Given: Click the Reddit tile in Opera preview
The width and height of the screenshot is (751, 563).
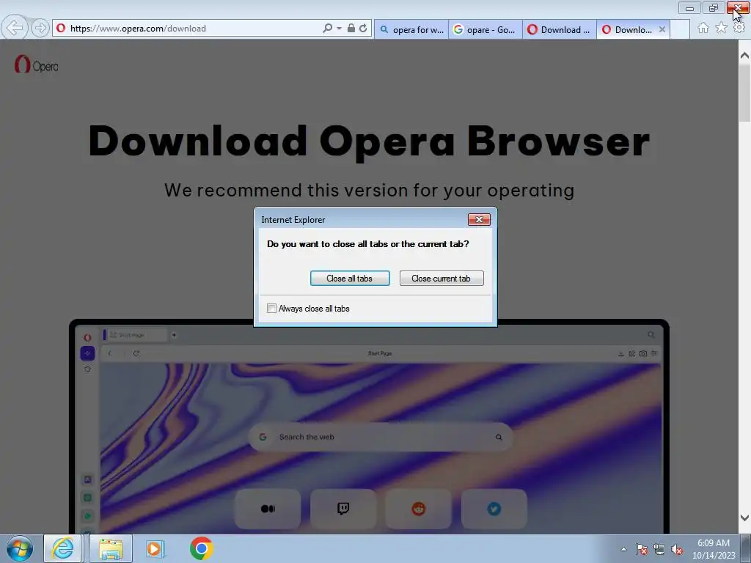Looking at the screenshot, I should click(419, 509).
